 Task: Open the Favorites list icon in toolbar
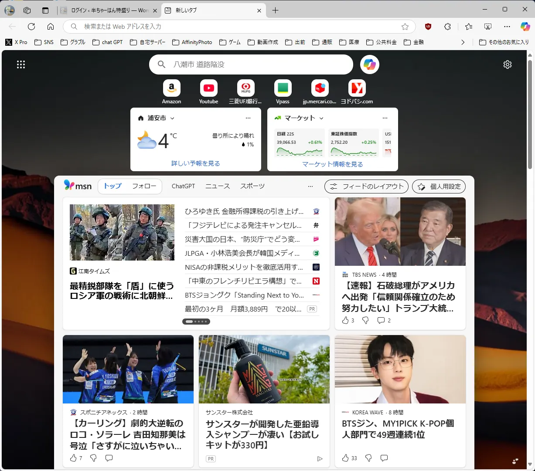coord(469,27)
